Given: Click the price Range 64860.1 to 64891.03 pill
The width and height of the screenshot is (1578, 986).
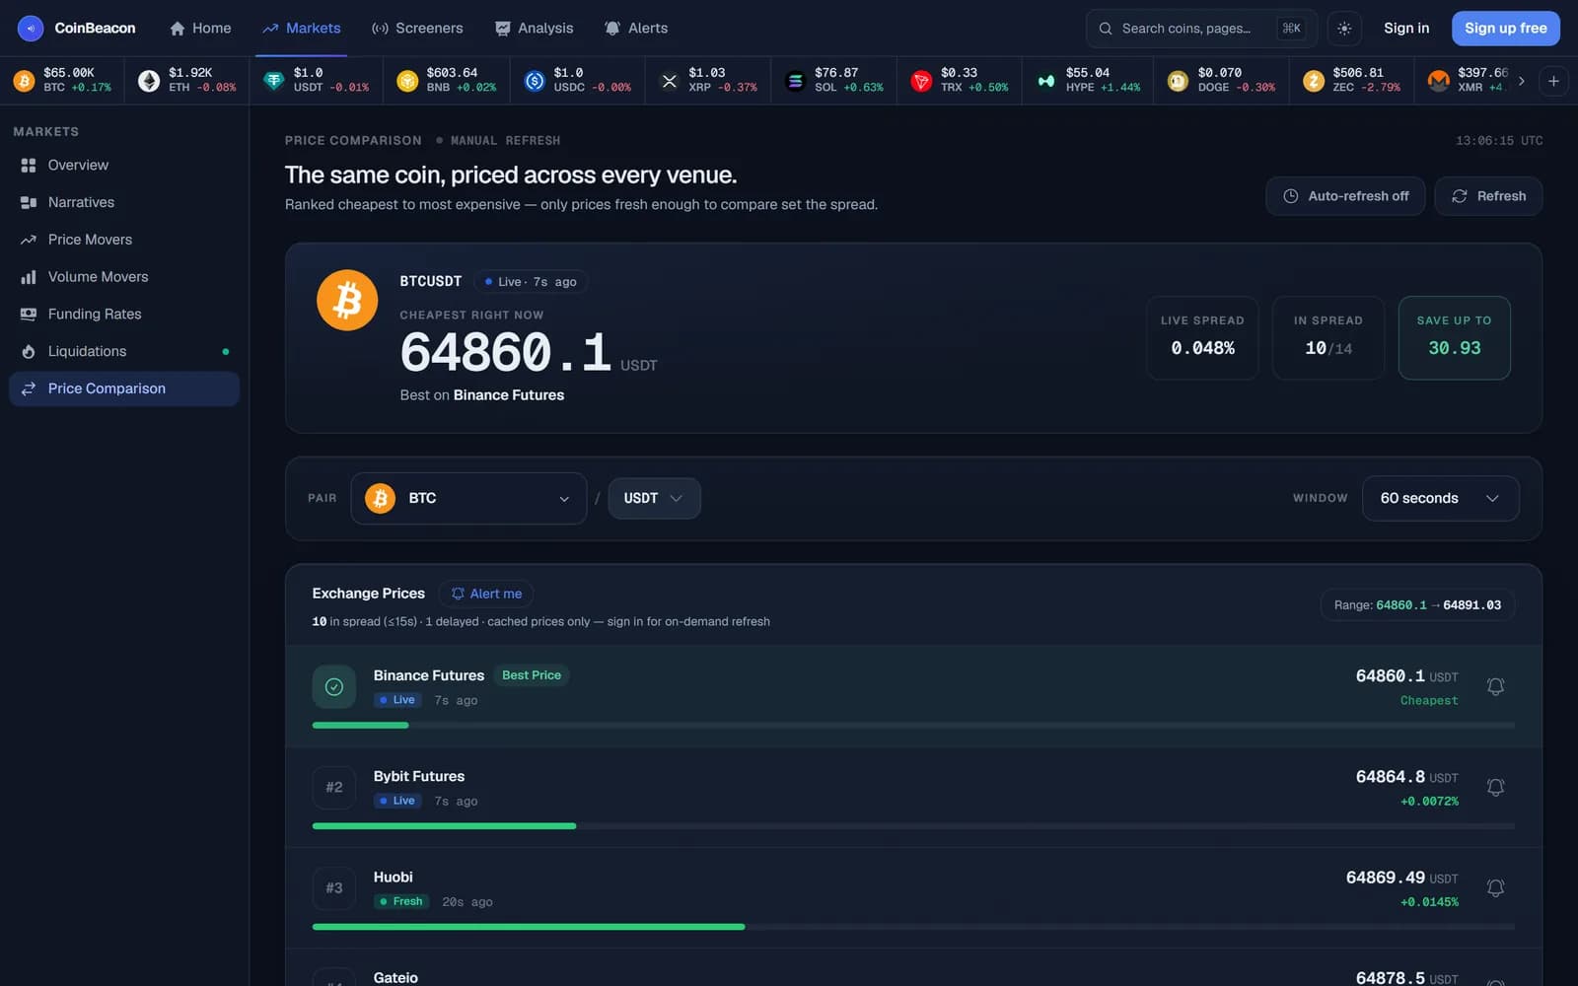Looking at the screenshot, I should 1417,605.
